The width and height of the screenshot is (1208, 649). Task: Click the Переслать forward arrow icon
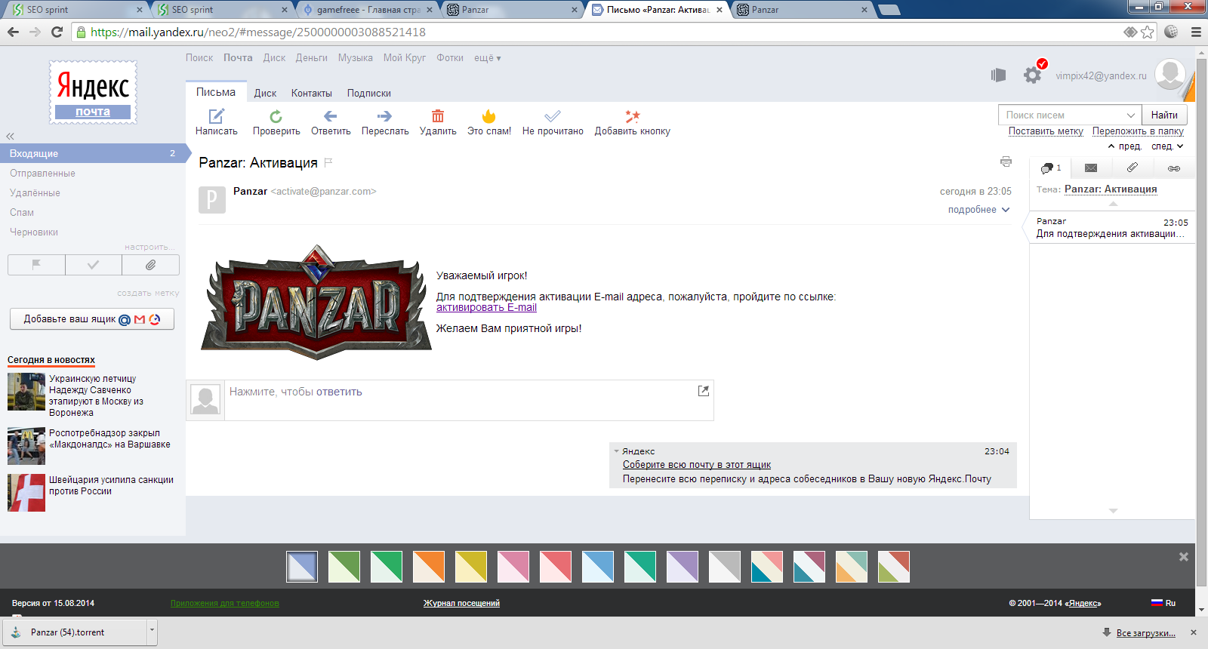tap(384, 116)
